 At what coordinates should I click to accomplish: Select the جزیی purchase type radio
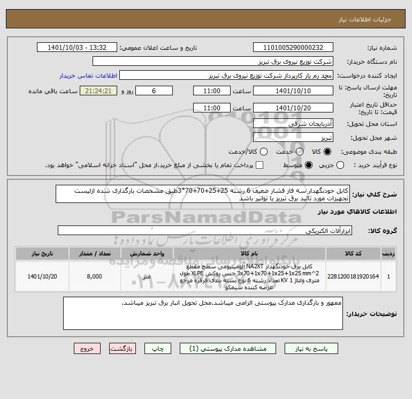[340, 165]
